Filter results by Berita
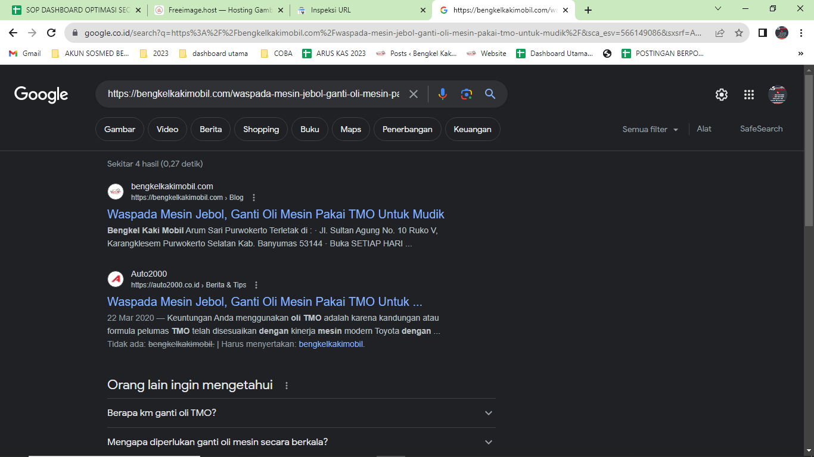This screenshot has height=457, width=814. 211,129
